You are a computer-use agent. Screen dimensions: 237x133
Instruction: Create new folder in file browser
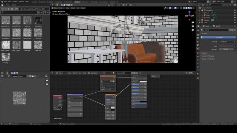click(x=16, y=9)
